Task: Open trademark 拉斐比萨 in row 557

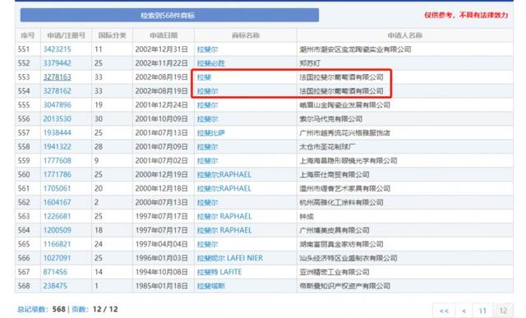Action: 210,133
